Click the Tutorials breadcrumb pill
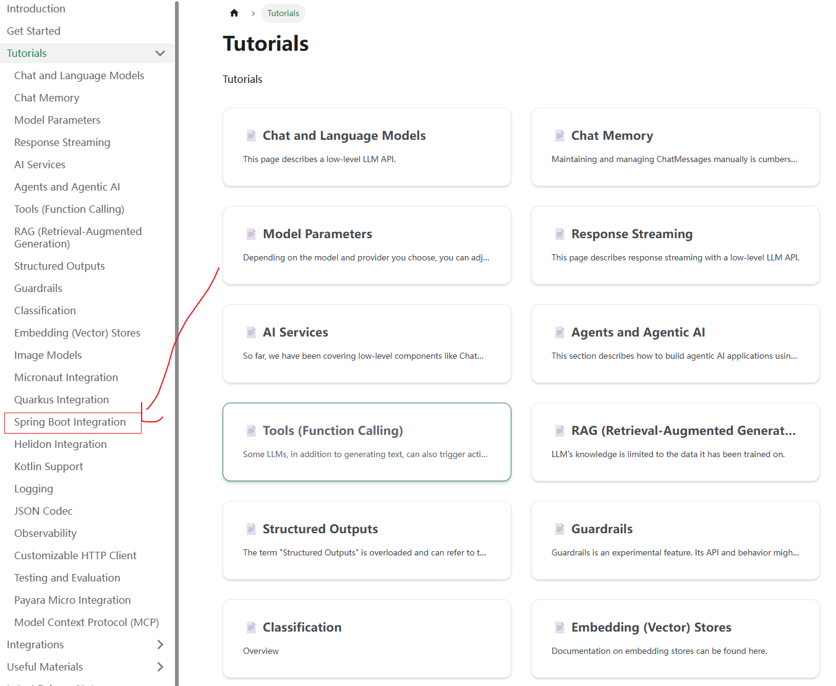The image size is (836, 686). pyautogui.click(x=283, y=13)
